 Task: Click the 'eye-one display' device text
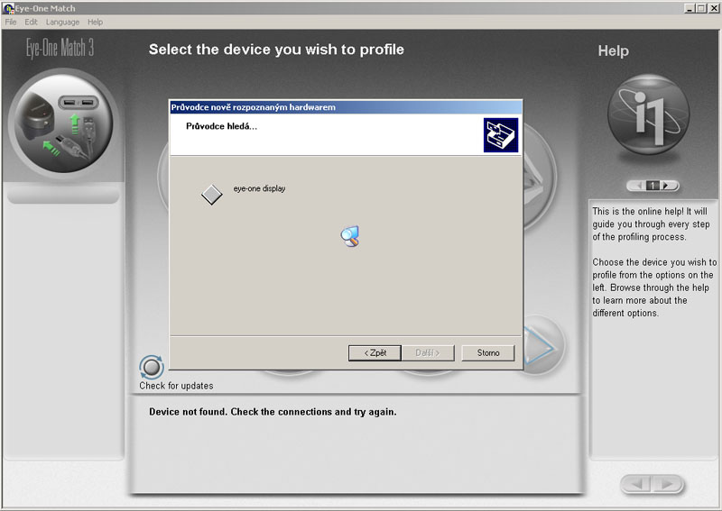pos(259,188)
